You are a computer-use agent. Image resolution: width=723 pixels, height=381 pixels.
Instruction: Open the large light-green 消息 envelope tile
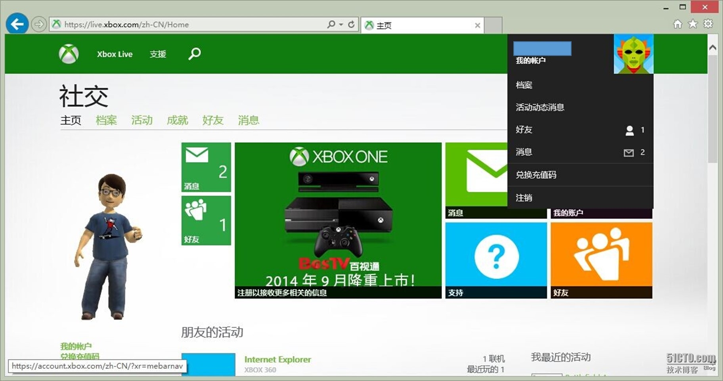point(476,180)
